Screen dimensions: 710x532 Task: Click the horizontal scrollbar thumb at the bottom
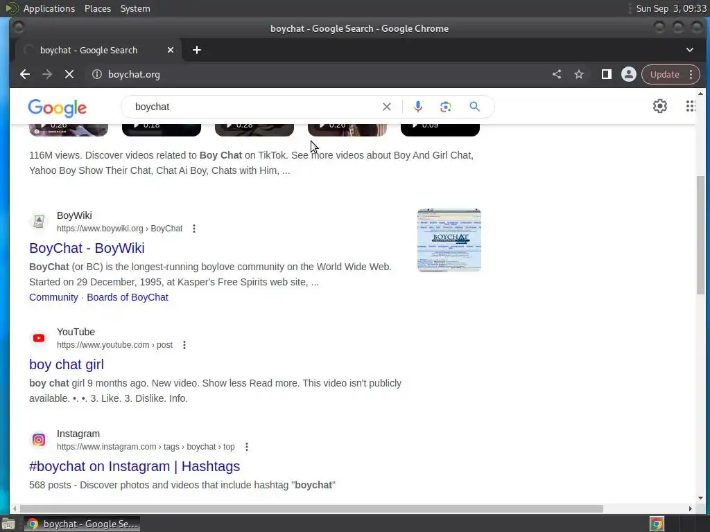coord(311,509)
